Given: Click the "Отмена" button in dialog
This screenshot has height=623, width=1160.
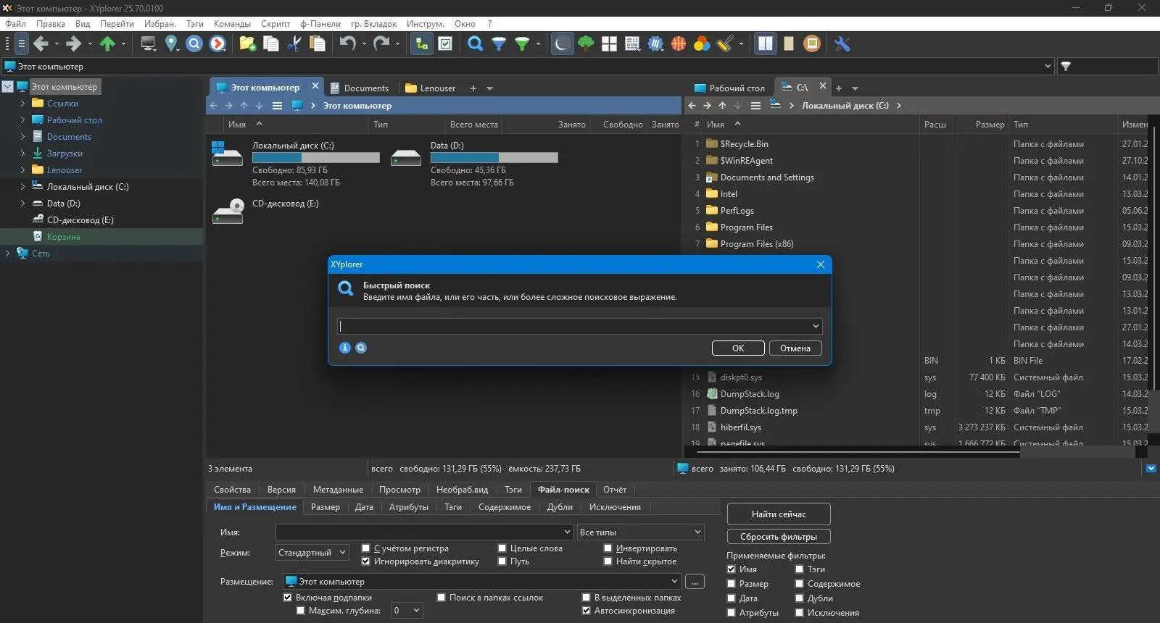Looking at the screenshot, I should (x=795, y=348).
